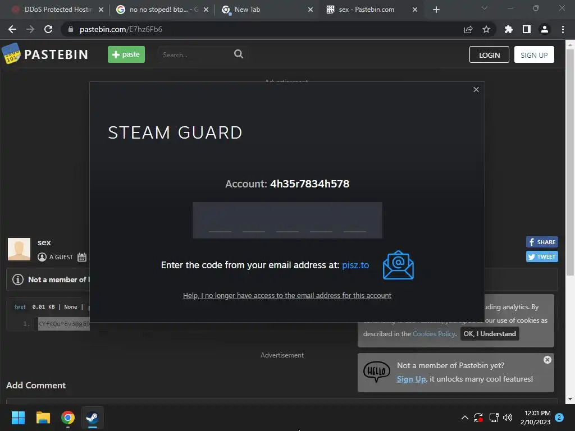
Task: Click the padlock site info icon
Action: tap(71, 29)
